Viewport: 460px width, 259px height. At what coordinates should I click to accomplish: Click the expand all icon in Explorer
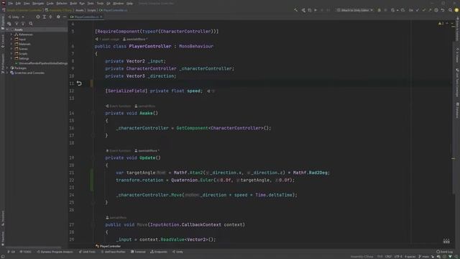[x=45, y=17]
